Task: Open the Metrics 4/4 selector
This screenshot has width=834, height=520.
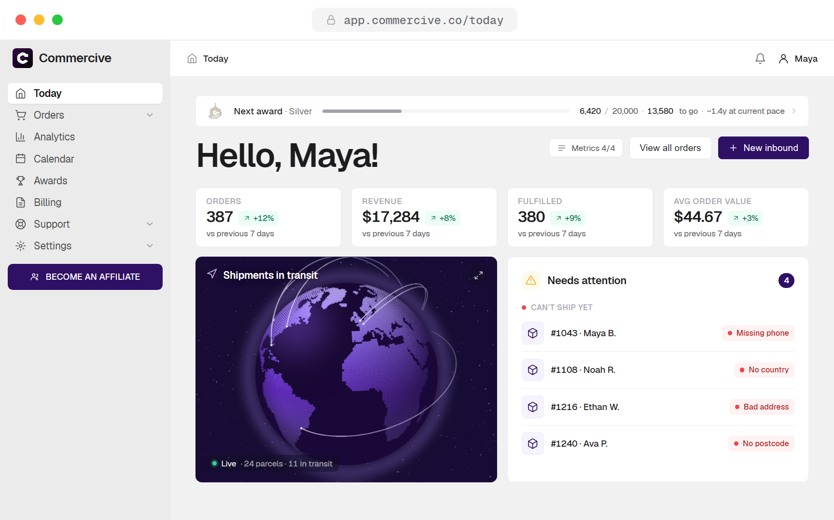Action: click(586, 148)
